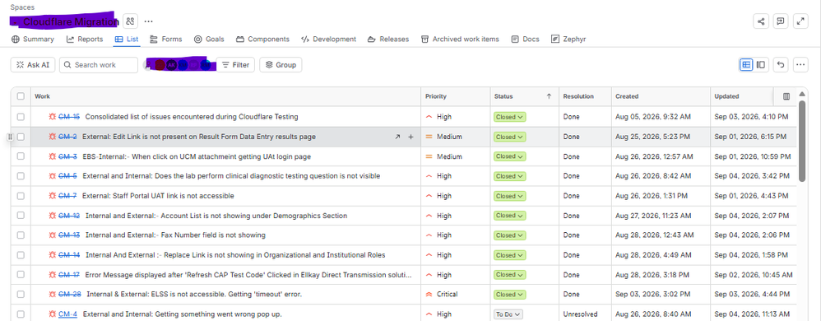Switch to the side panel layout icon
This screenshot has height=321, width=821.
761,65
